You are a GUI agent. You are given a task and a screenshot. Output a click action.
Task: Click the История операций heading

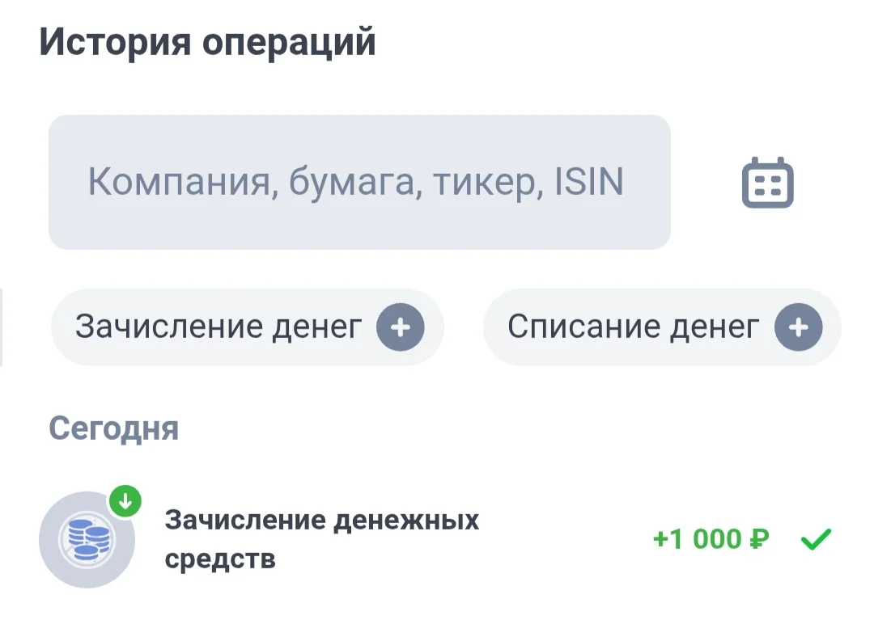coord(207,42)
